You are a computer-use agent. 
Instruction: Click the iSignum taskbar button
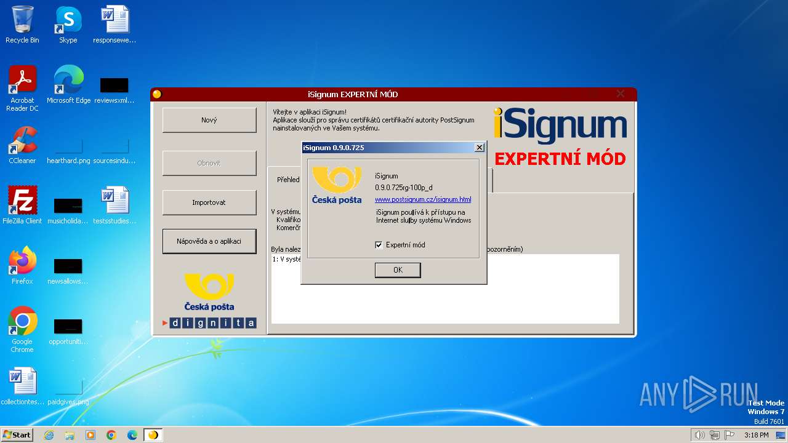pos(153,435)
